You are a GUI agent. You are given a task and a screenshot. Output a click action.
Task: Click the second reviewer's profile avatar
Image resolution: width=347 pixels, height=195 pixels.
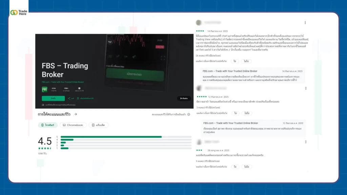pyautogui.click(x=199, y=88)
